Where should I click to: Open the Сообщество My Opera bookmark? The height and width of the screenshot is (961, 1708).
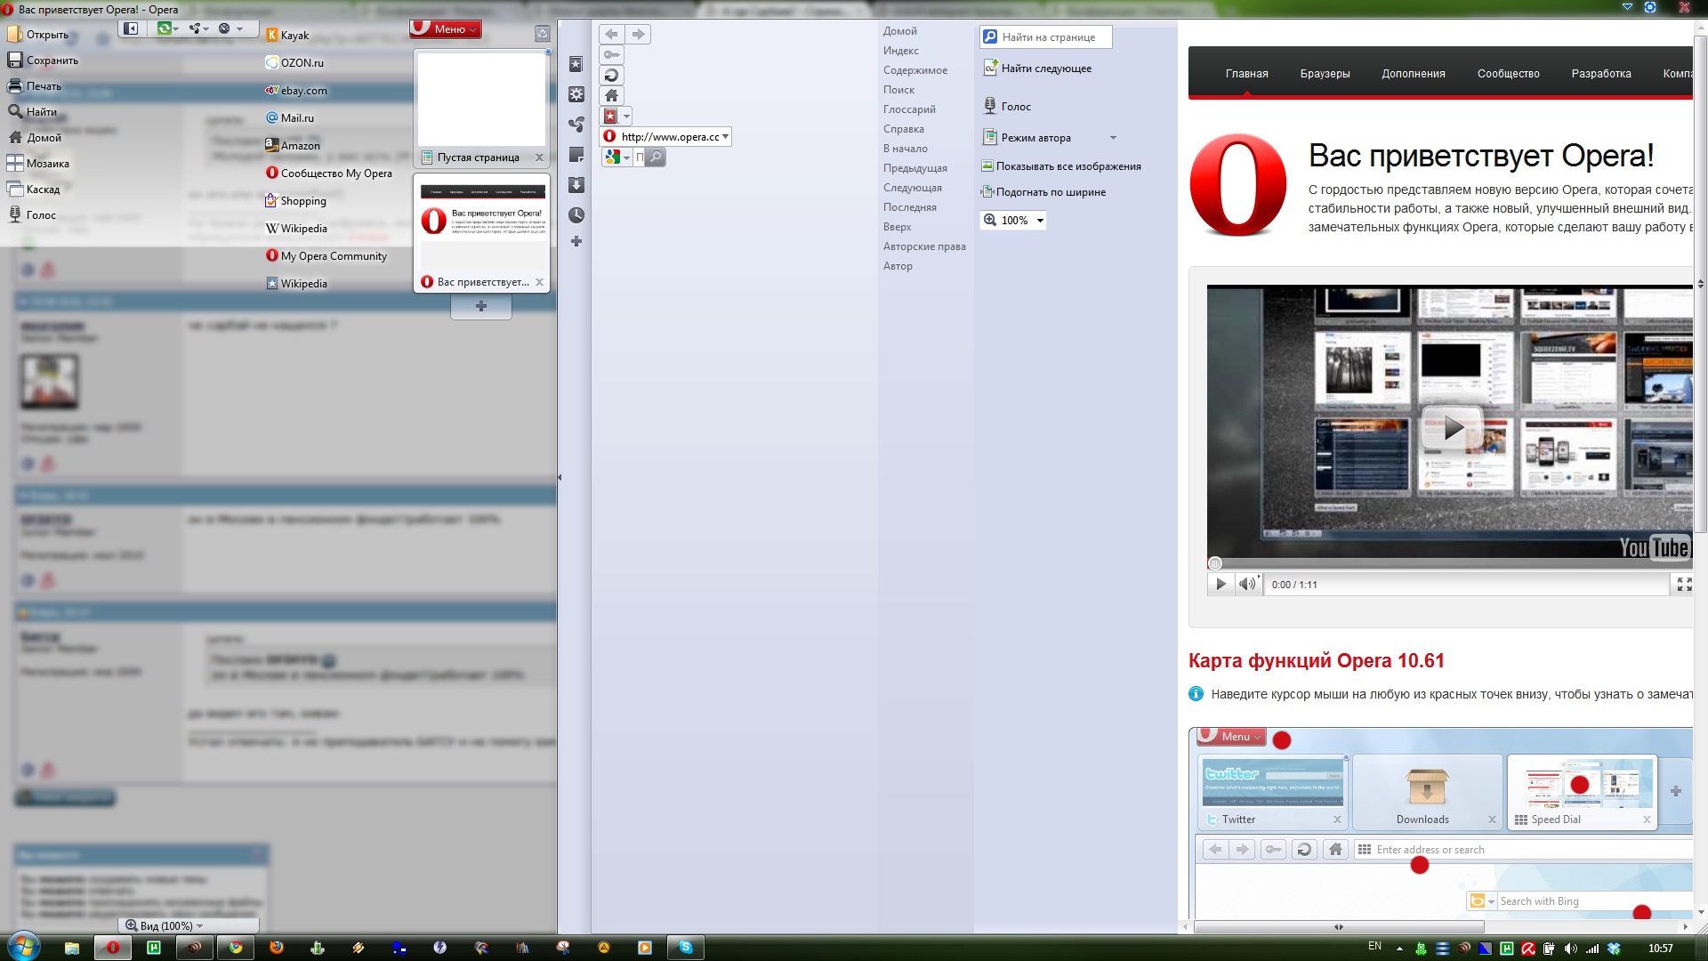[329, 174]
